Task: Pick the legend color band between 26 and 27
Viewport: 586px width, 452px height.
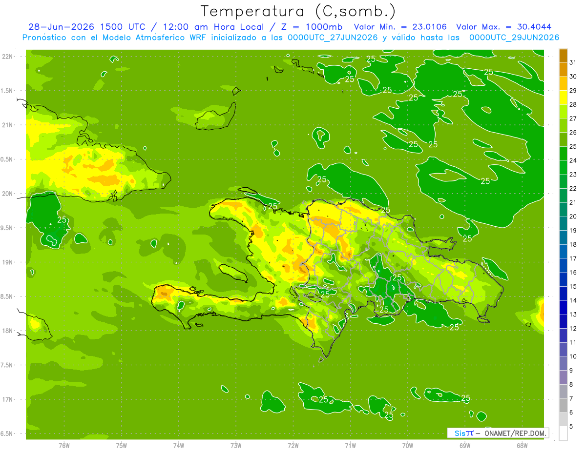Action: (x=563, y=125)
